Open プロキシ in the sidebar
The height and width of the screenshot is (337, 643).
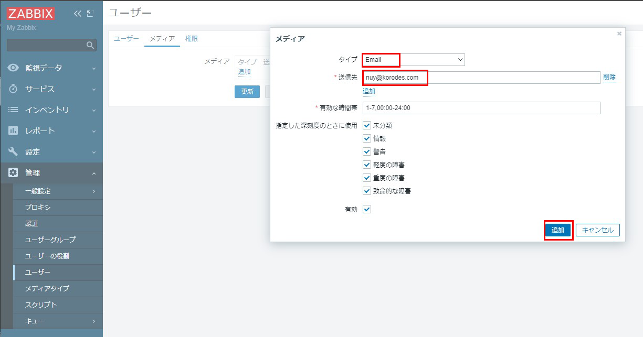[x=58, y=208]
